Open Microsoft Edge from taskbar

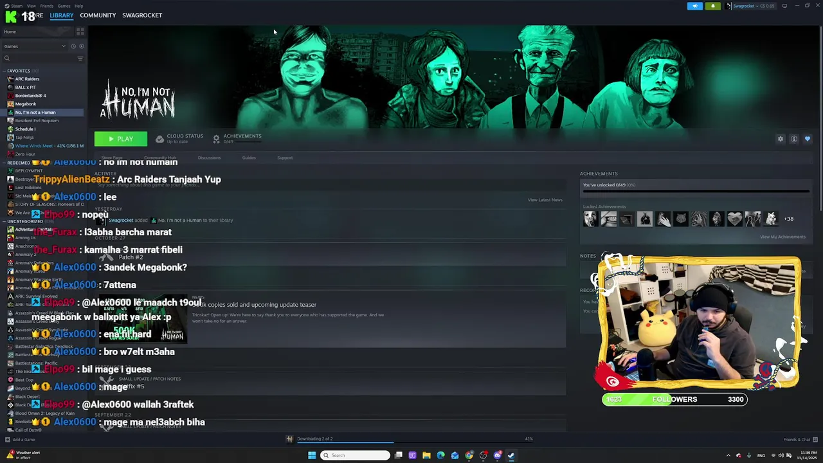[x=440, y=455]
